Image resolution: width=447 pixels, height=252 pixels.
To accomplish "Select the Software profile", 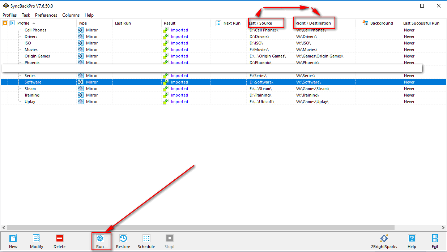I will pyautogui.click(x=33, y=82).
